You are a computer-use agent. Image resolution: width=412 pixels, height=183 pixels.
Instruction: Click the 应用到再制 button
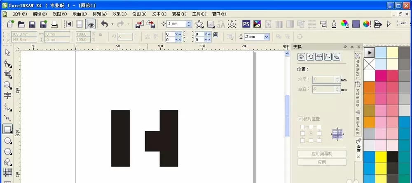(322, 154)
